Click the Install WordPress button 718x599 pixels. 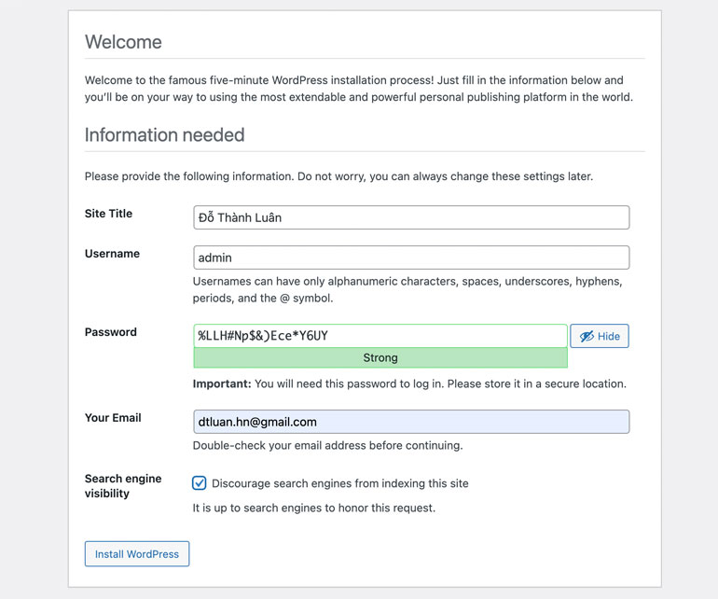137,553
